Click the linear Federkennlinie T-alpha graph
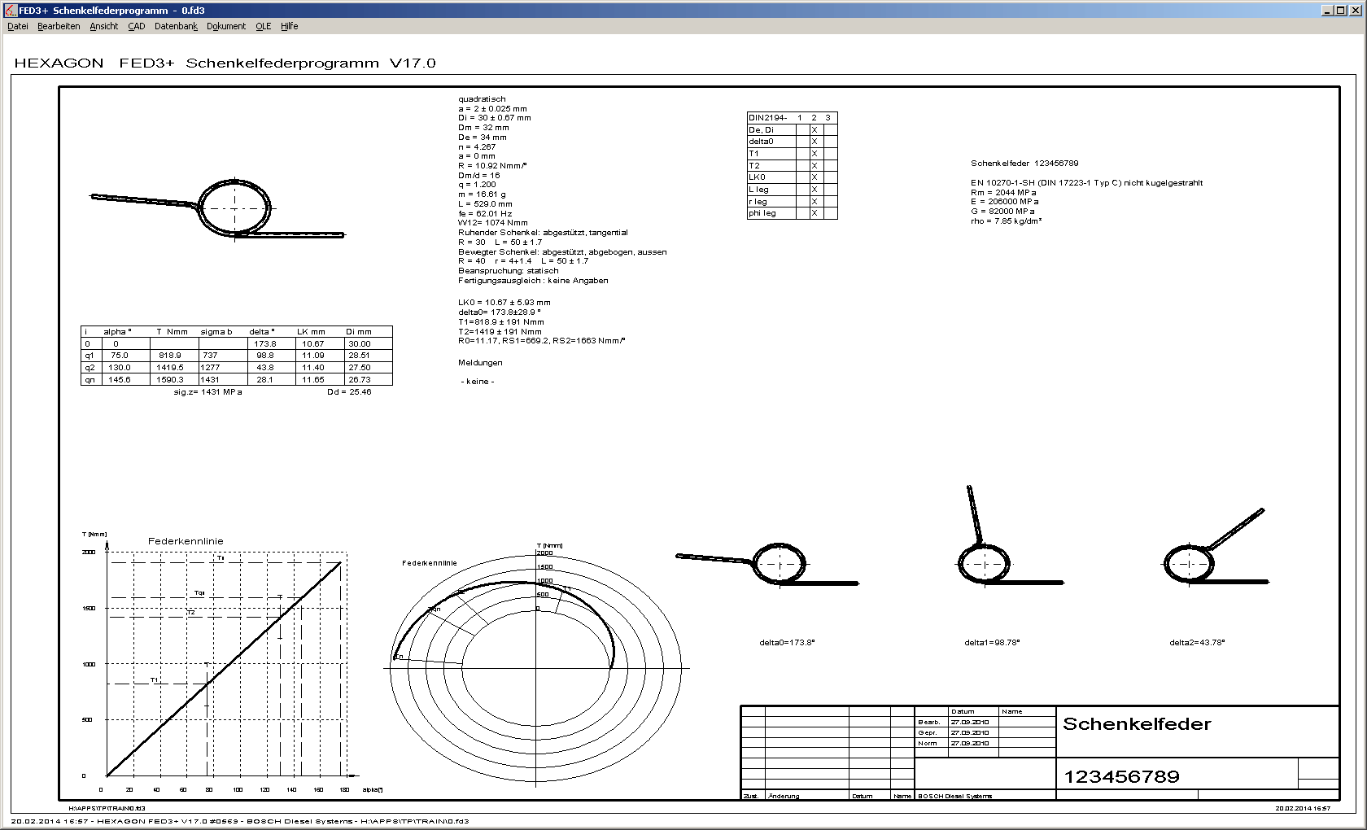The height and width of the screenshot is (830, 1367). tap(224, 667)
